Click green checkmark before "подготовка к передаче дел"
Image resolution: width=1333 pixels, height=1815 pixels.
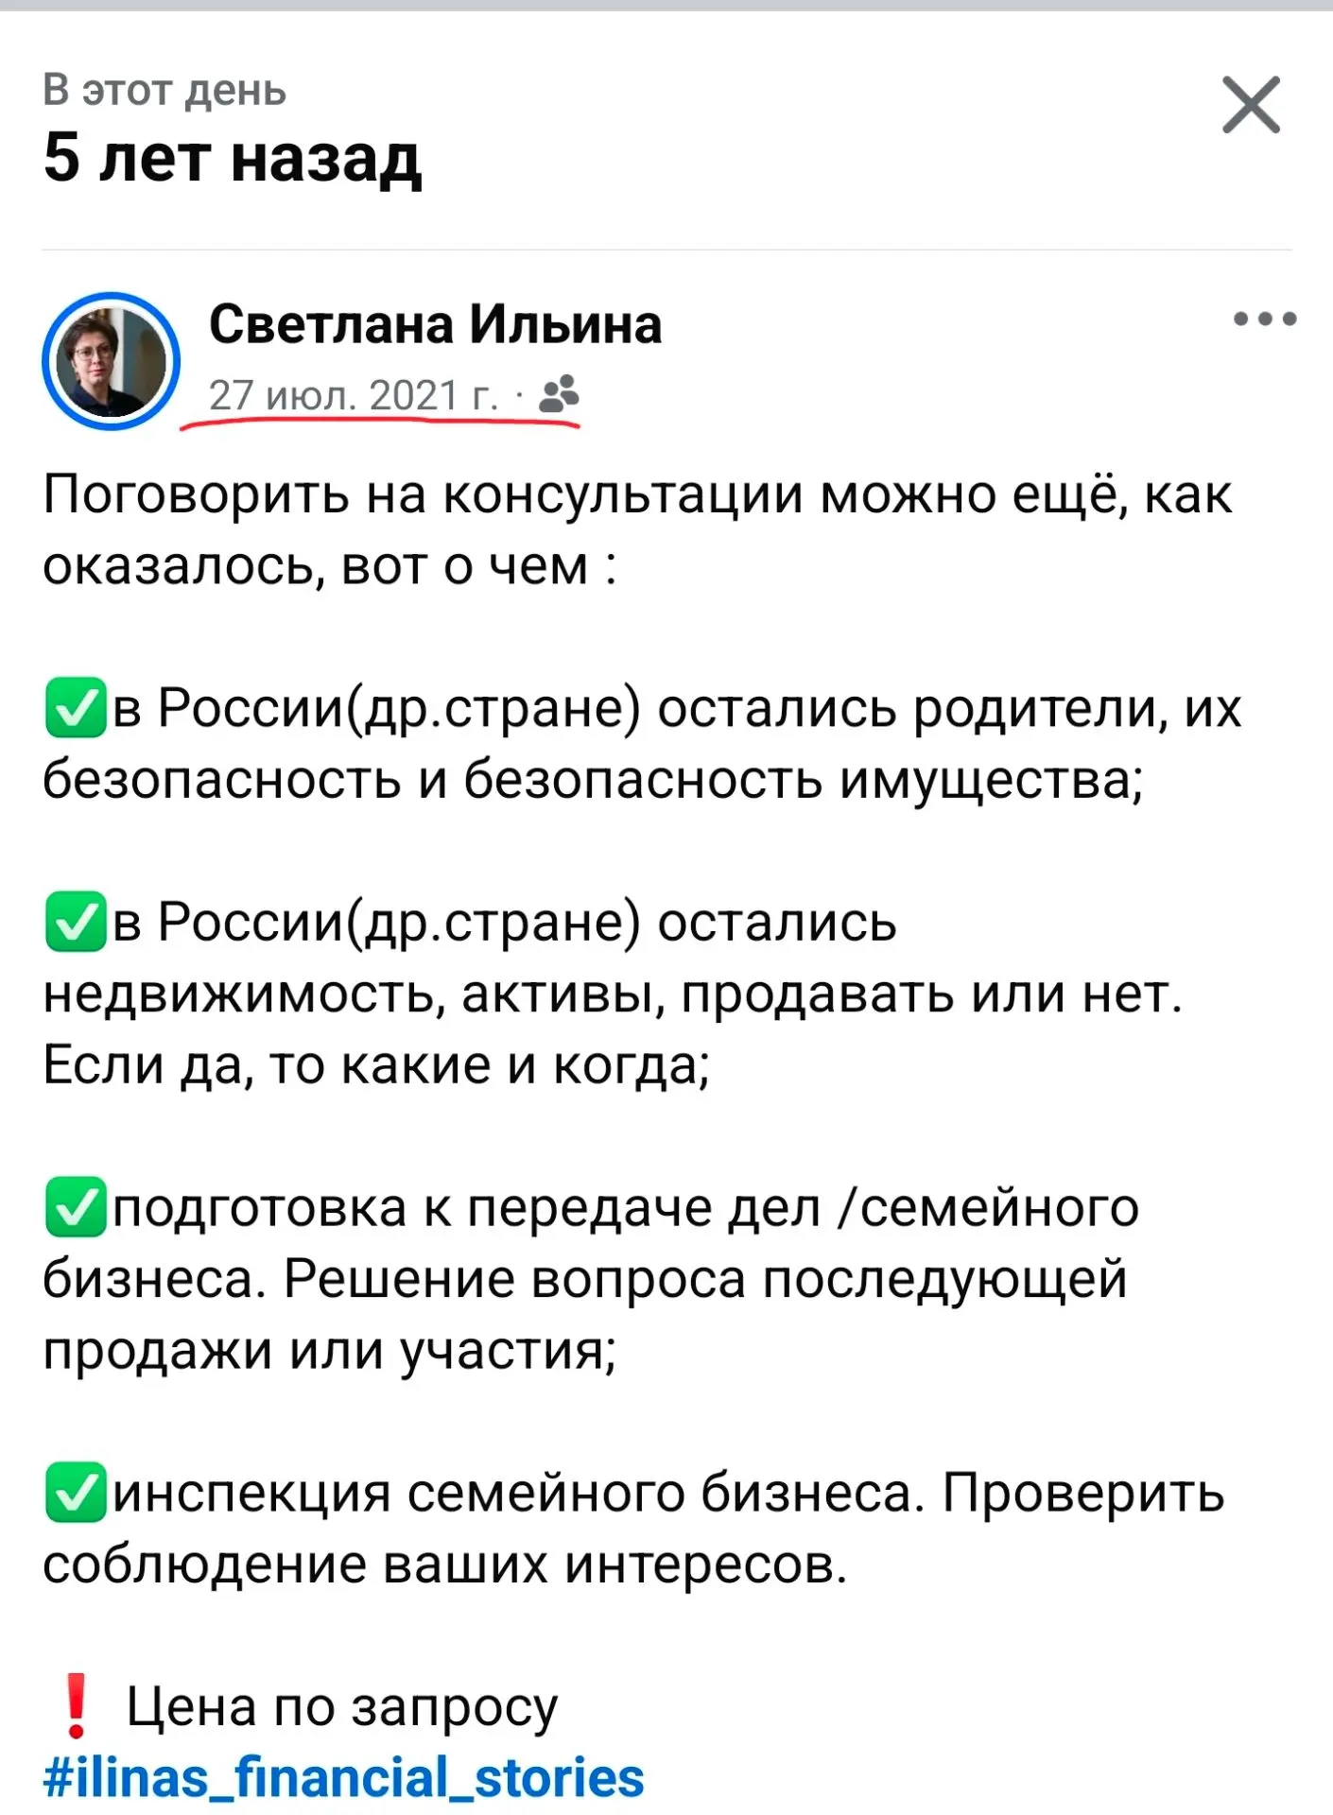pyautogui.click(x=76, y=1207)
